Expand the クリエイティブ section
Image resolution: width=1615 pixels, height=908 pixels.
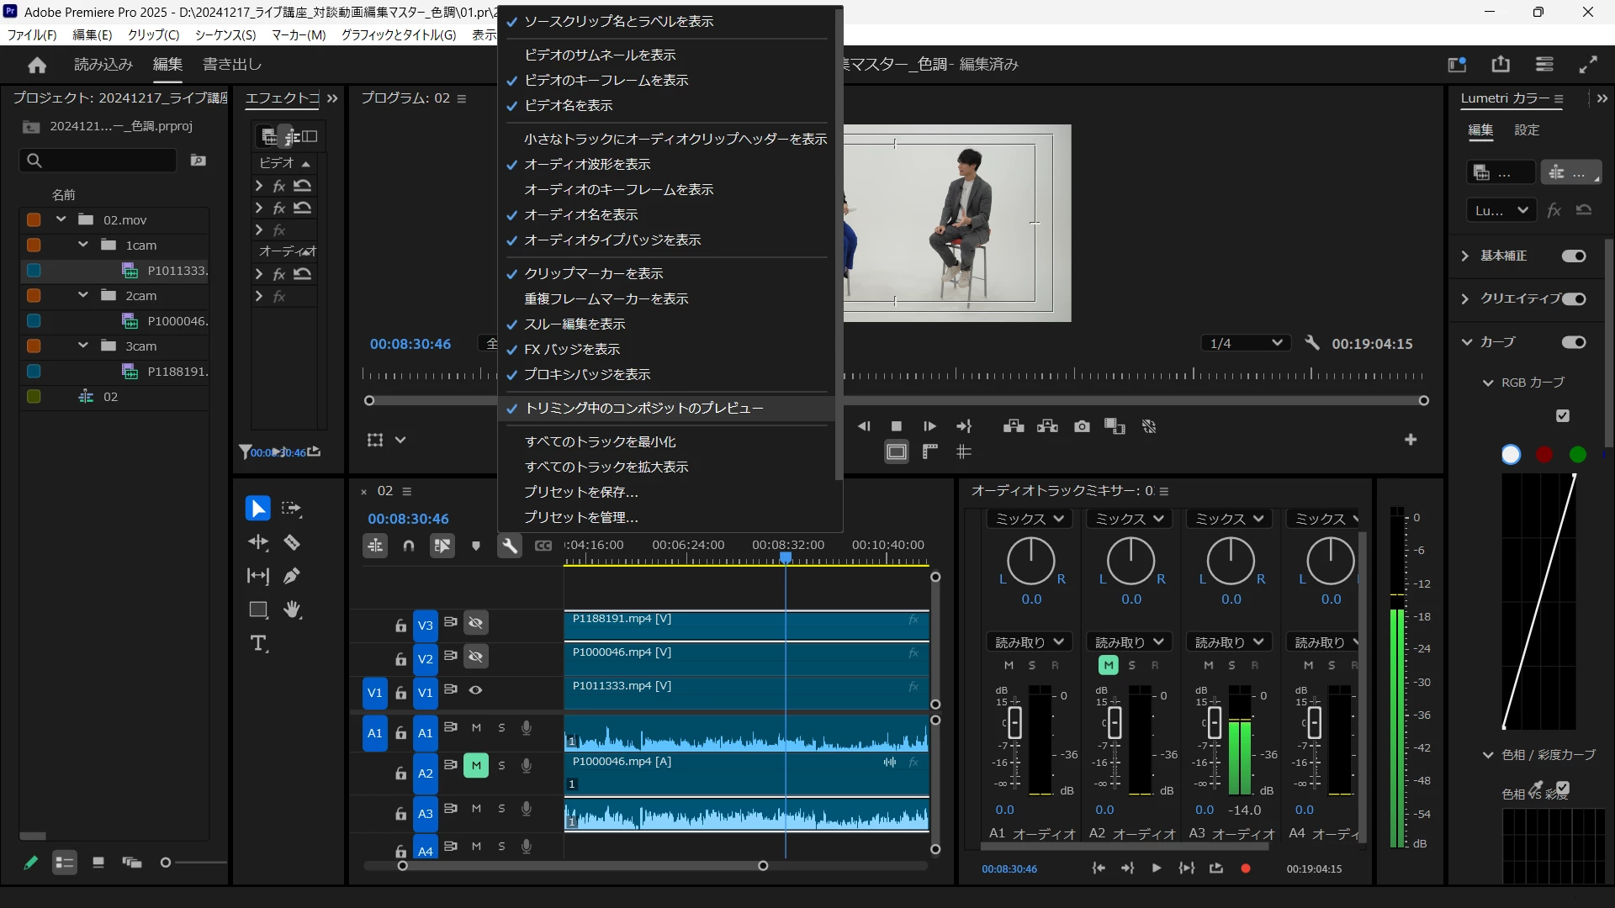coord(1465,298)
